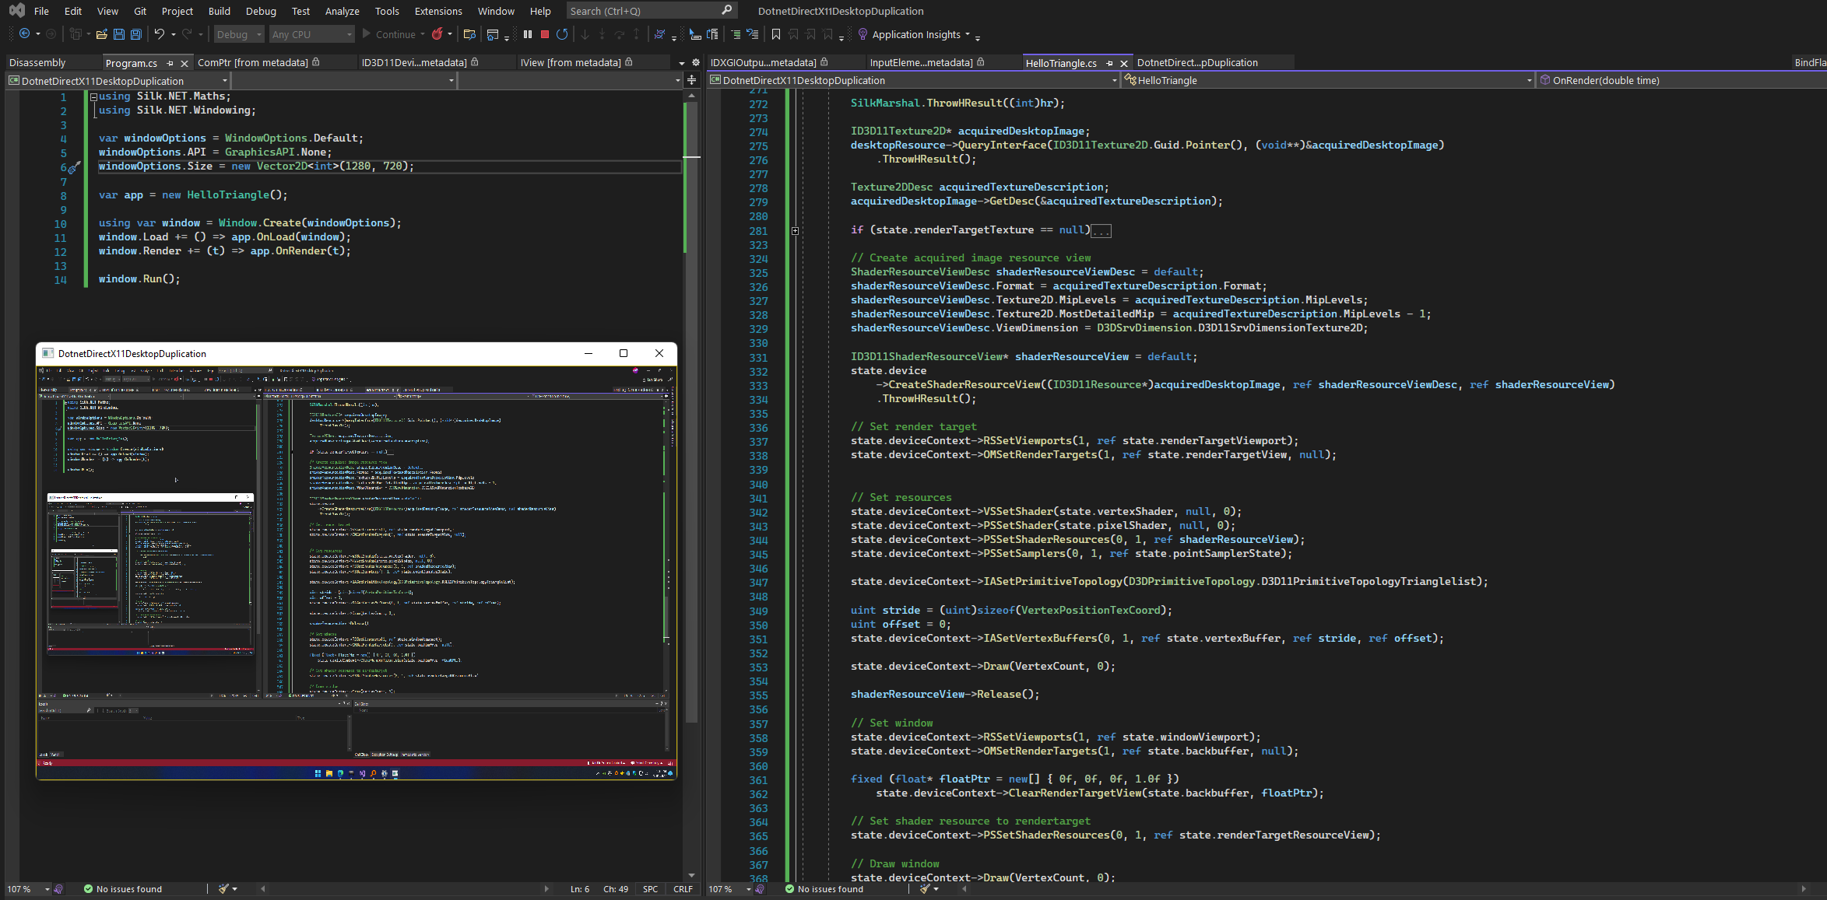This screenshot has width=1827, height=900.
Task: Click the collapsed ellipsis box on line 281
Action: coord(1101,230)
